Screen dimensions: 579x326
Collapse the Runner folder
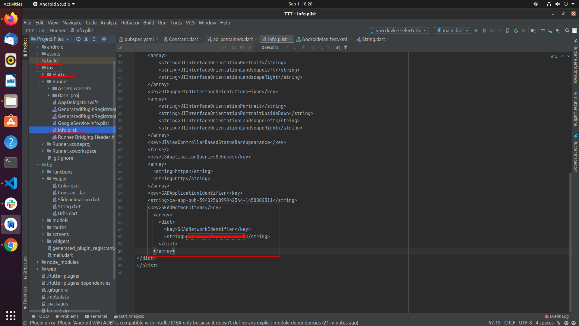pos(43,81)
